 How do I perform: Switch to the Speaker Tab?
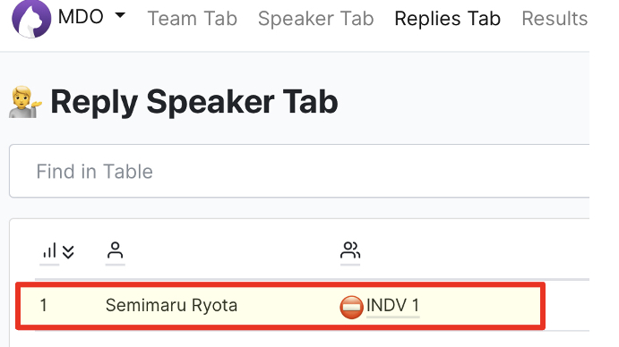point(316,19)
